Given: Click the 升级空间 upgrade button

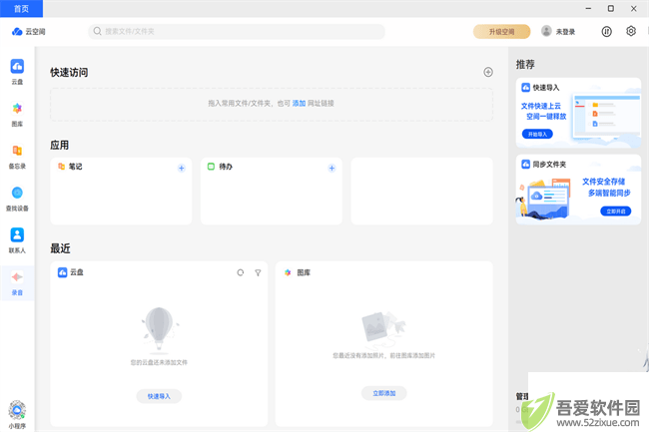Looking at the screenshot, I should (x=501, y=31).
